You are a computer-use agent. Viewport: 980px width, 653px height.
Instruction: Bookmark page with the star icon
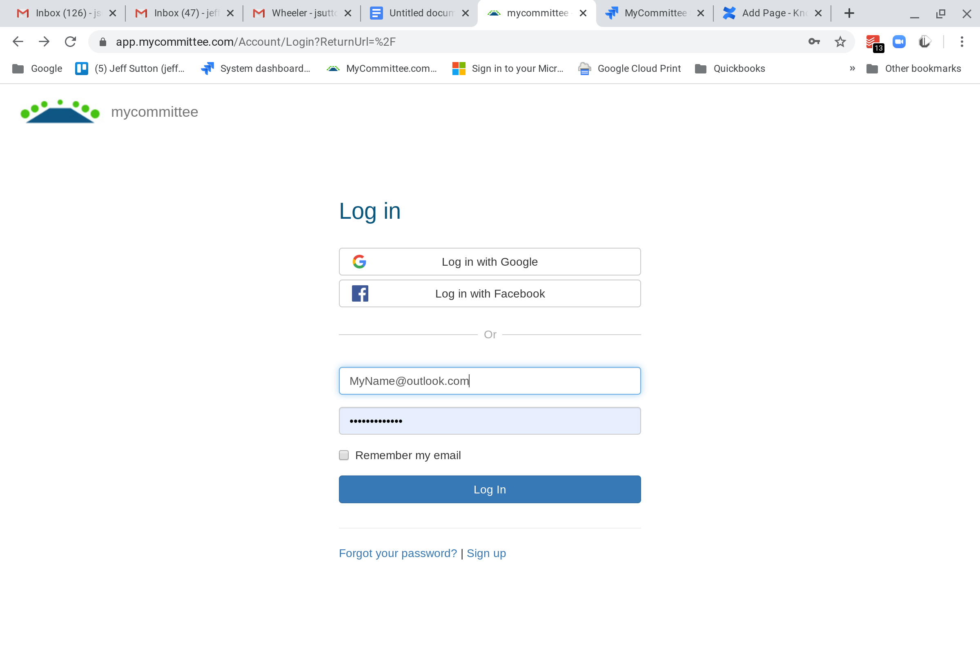coord(840,42)
